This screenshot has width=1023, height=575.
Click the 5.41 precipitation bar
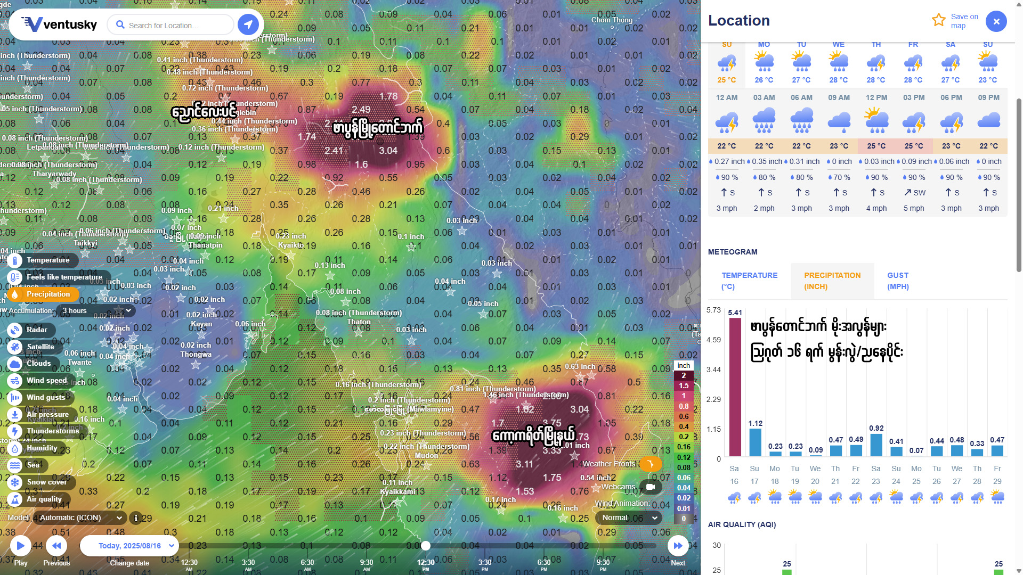point(735,387)
